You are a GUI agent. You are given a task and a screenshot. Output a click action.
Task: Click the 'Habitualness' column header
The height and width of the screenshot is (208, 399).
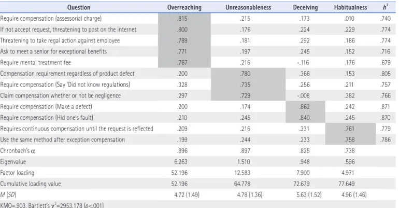pyautogui.click(x=350, y=7)
